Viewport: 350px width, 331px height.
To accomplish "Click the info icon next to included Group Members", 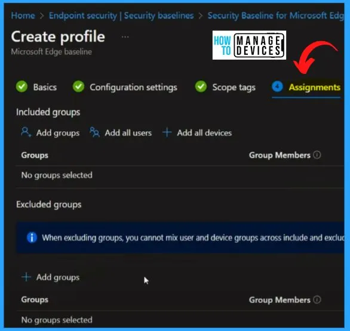I will pos(317,154).
